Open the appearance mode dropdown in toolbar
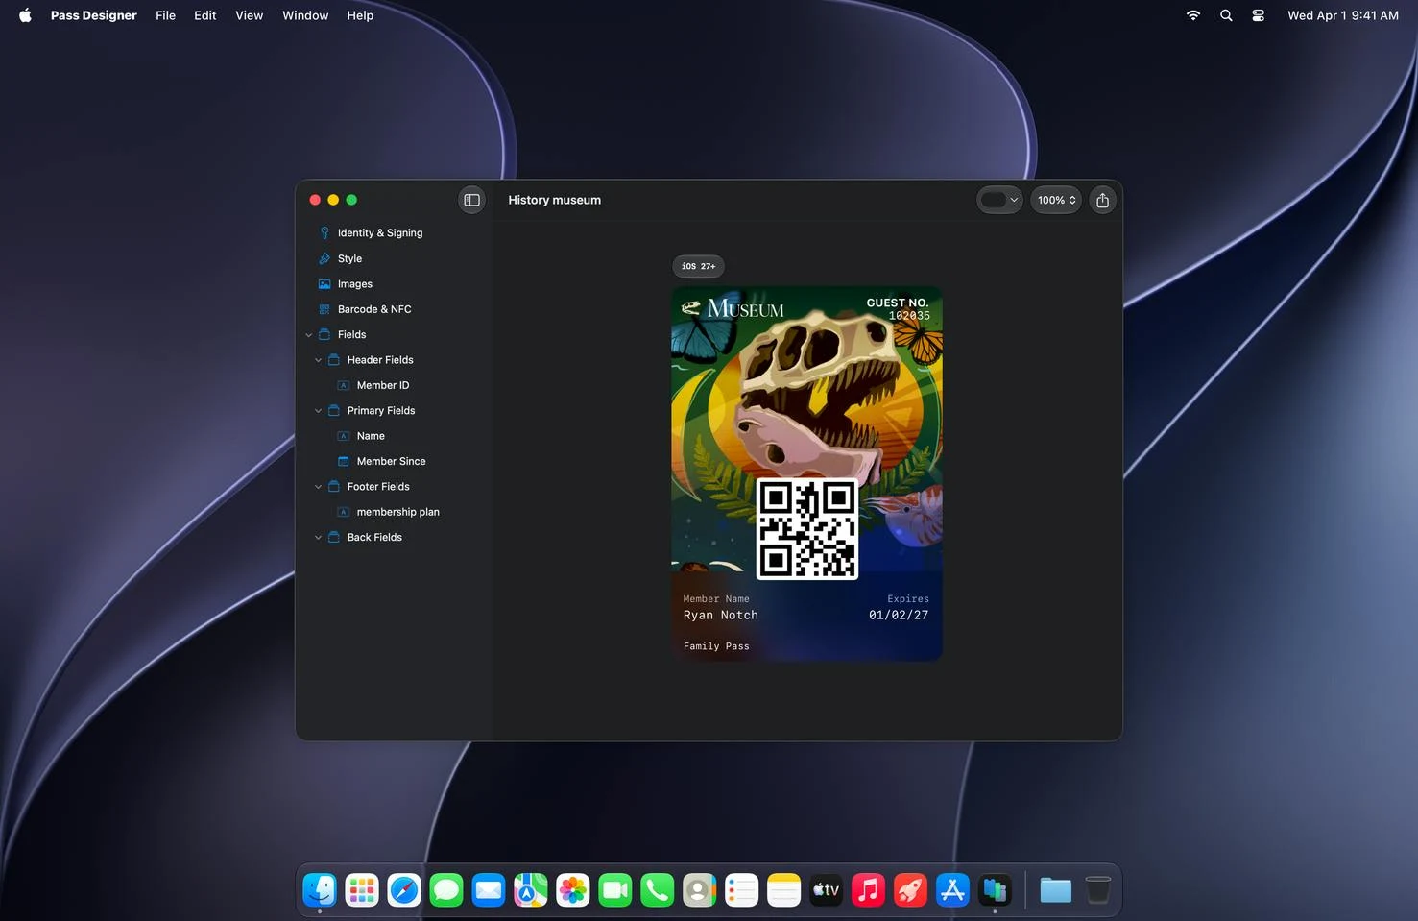The height and width of the screenshot is (921, 1418). pyautogui.click(x=999, y=200)
